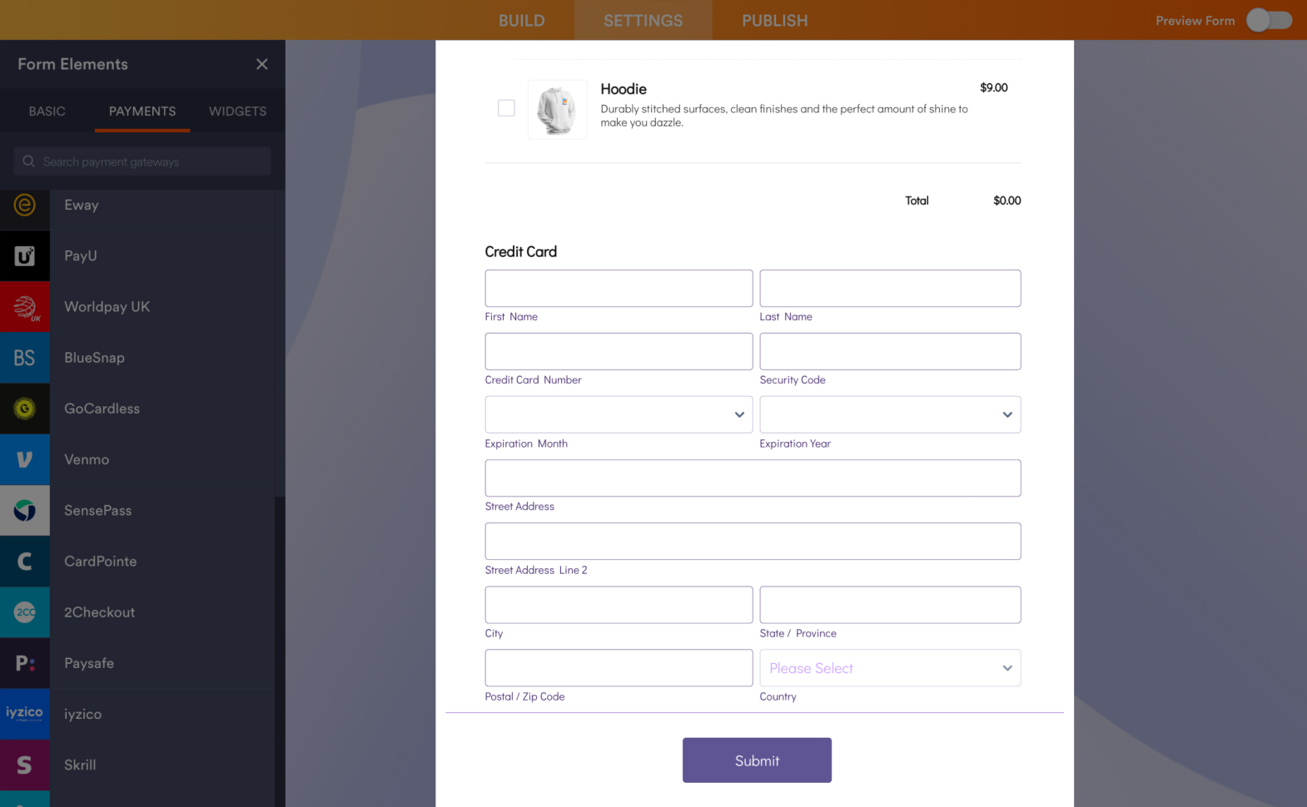Click the Last Name input field
This screenshot has width=1307, height=807.
coord(890,288)
